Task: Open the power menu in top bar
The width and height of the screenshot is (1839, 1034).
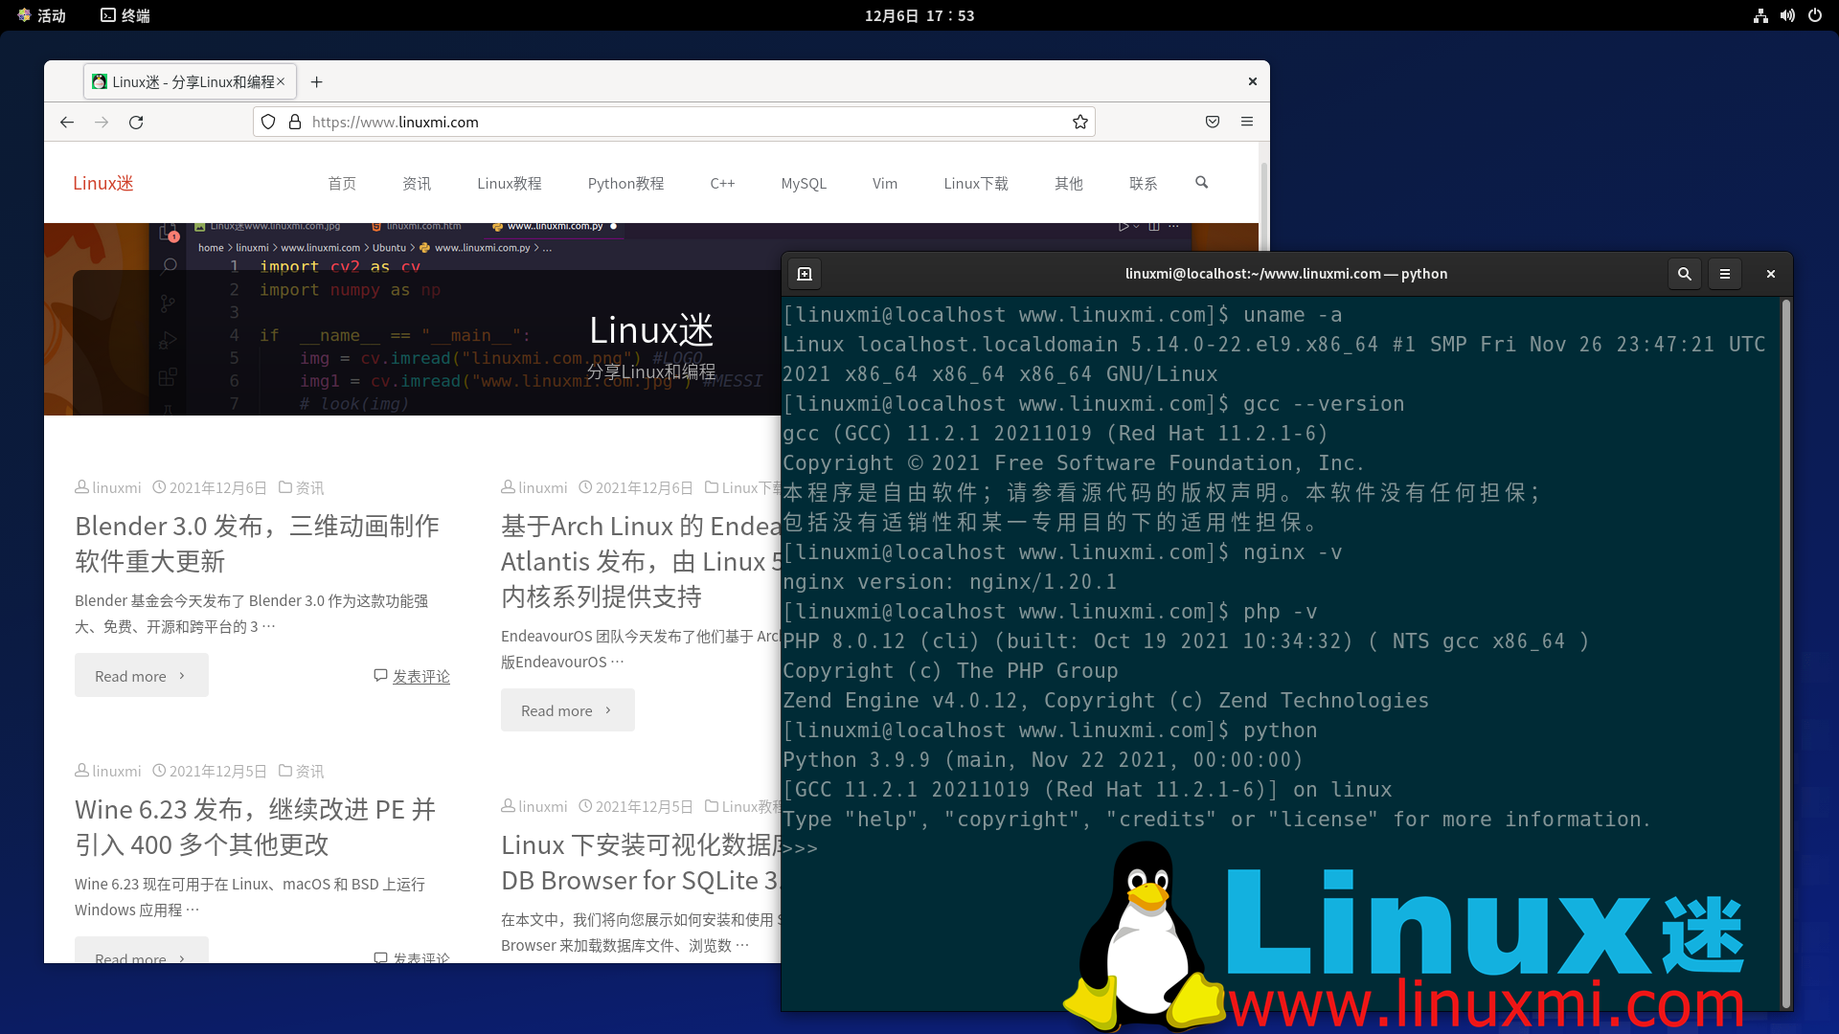Action: click(1815, 15)
